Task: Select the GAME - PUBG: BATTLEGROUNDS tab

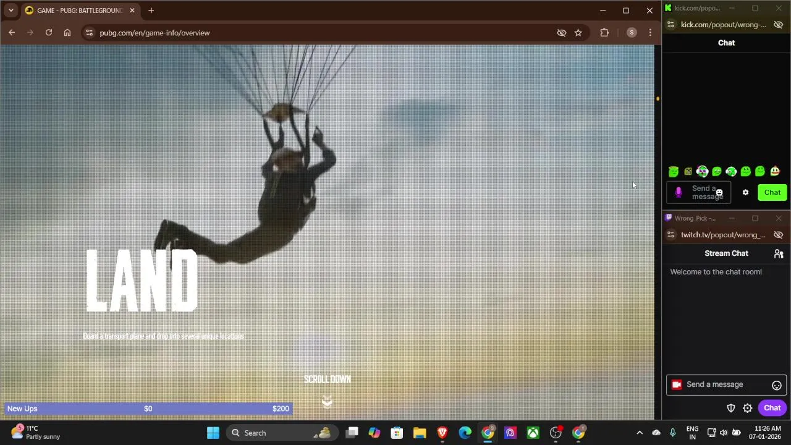Action: (x=79, y=11)
